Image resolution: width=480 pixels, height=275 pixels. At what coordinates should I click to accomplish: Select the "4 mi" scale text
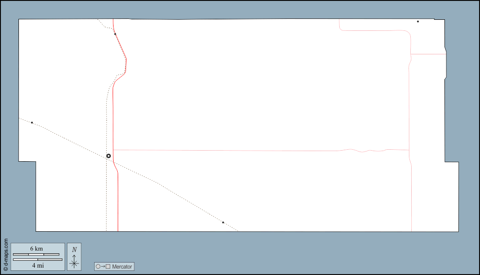coord(37,265)
